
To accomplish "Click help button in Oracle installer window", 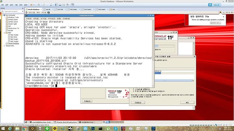I will click(87, 101).
